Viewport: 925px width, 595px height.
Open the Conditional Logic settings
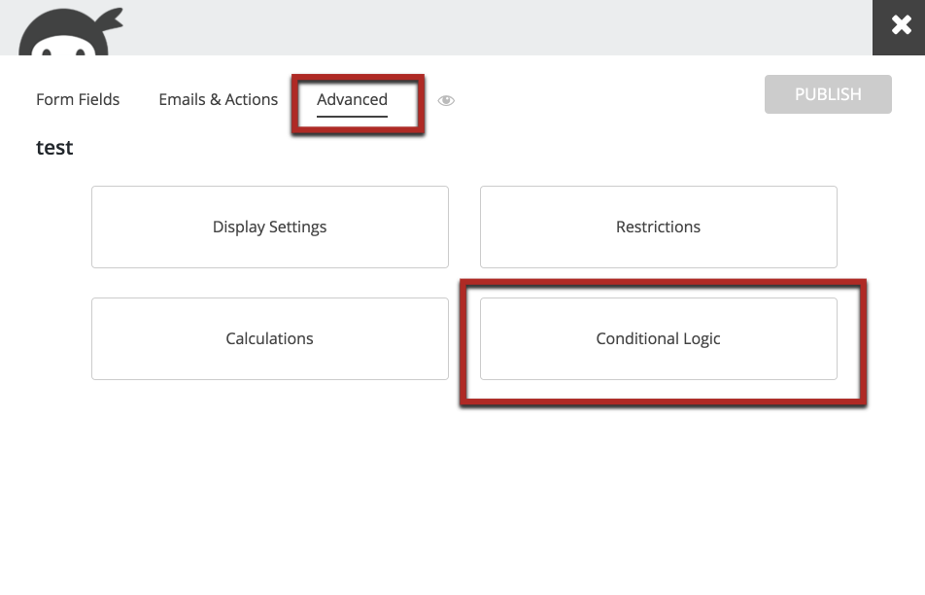coord(658,338)
